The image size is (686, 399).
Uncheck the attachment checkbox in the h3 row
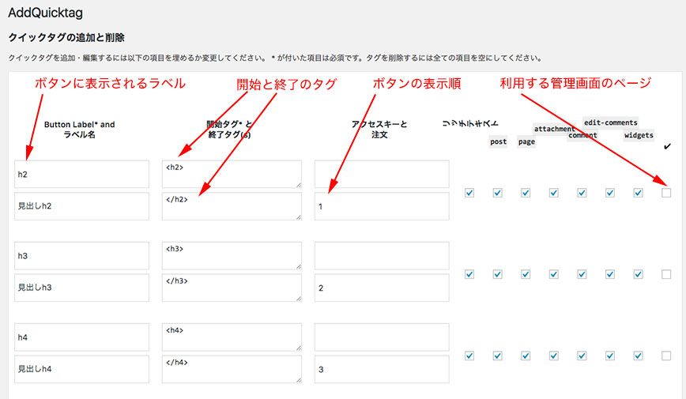click(554, 274)
